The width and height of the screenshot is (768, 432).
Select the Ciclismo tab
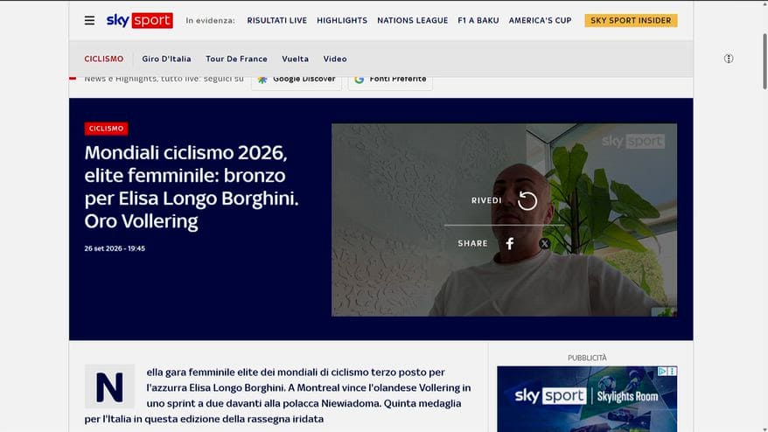point(104,59)
